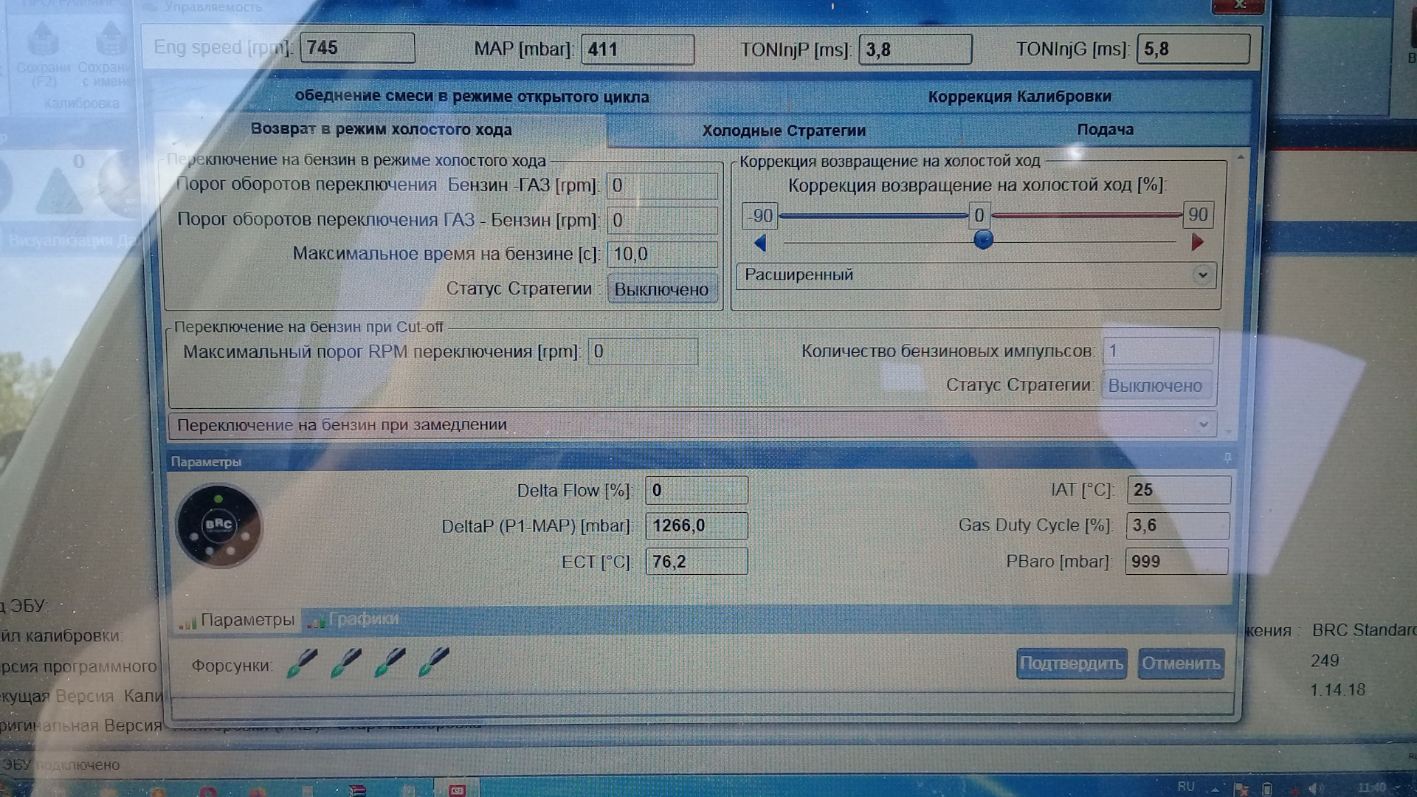Image resolution: width=1417 pixels, height=797 pixels.
Task: Click the 'ECT [°C]' value 76,2
Action: click(696, 562)
